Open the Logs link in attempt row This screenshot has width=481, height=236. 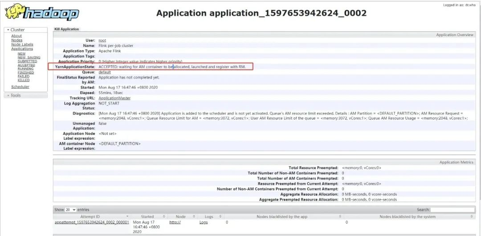click(204, 222)
